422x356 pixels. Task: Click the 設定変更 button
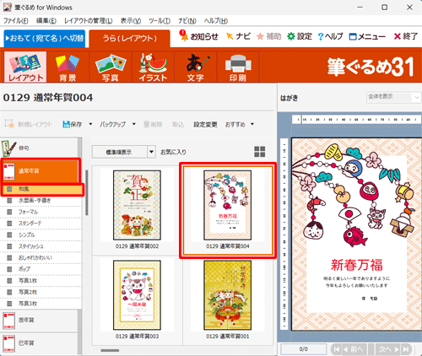205,124
